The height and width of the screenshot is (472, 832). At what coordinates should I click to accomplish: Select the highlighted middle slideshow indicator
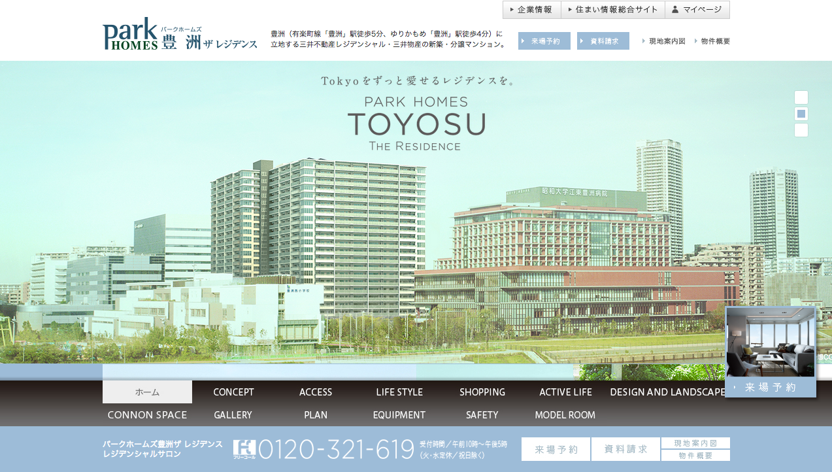pyautogui.click(x=801, y=114)
